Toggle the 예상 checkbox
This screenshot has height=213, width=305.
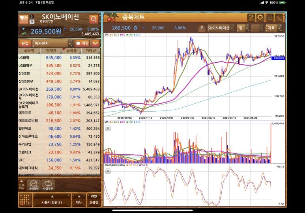click(78, 43)
